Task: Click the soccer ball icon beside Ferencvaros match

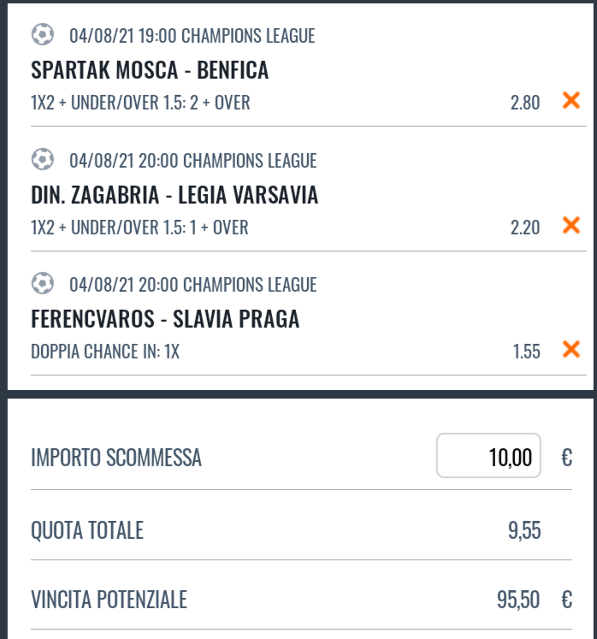Action: point(43,283)
